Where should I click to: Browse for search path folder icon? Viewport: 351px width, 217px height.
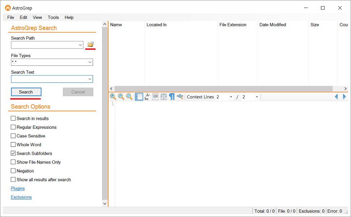(90, 44)
